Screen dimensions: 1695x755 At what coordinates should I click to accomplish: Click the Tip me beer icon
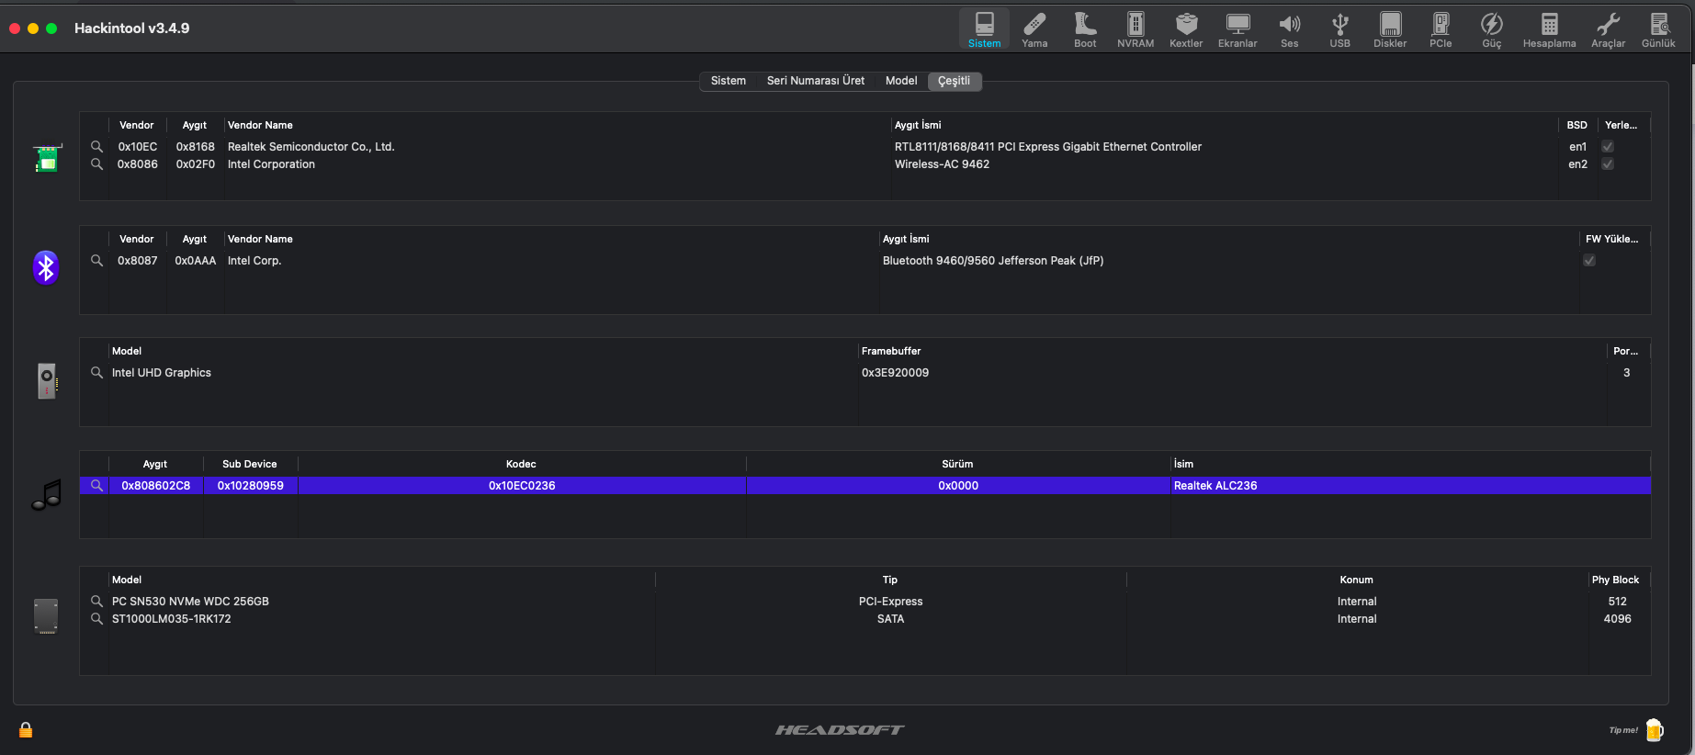click(1655, 729)
